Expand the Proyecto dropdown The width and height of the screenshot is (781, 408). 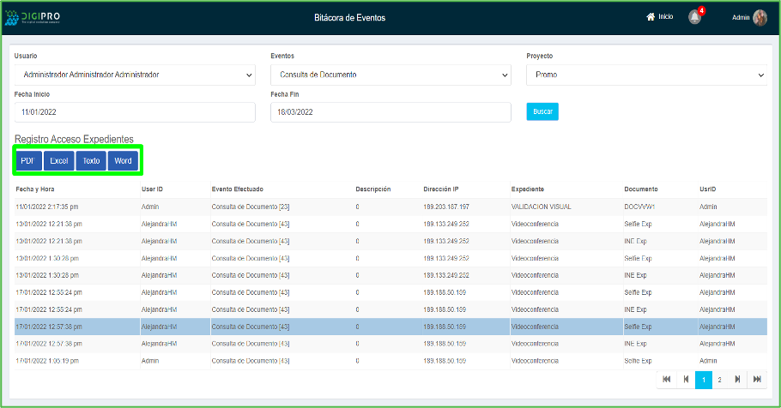(647, 75)
